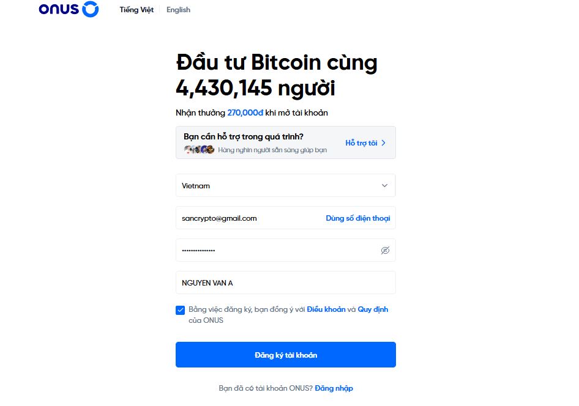
Task: Click the 270,000đ reward amount
Action: (x=245, y=113)
